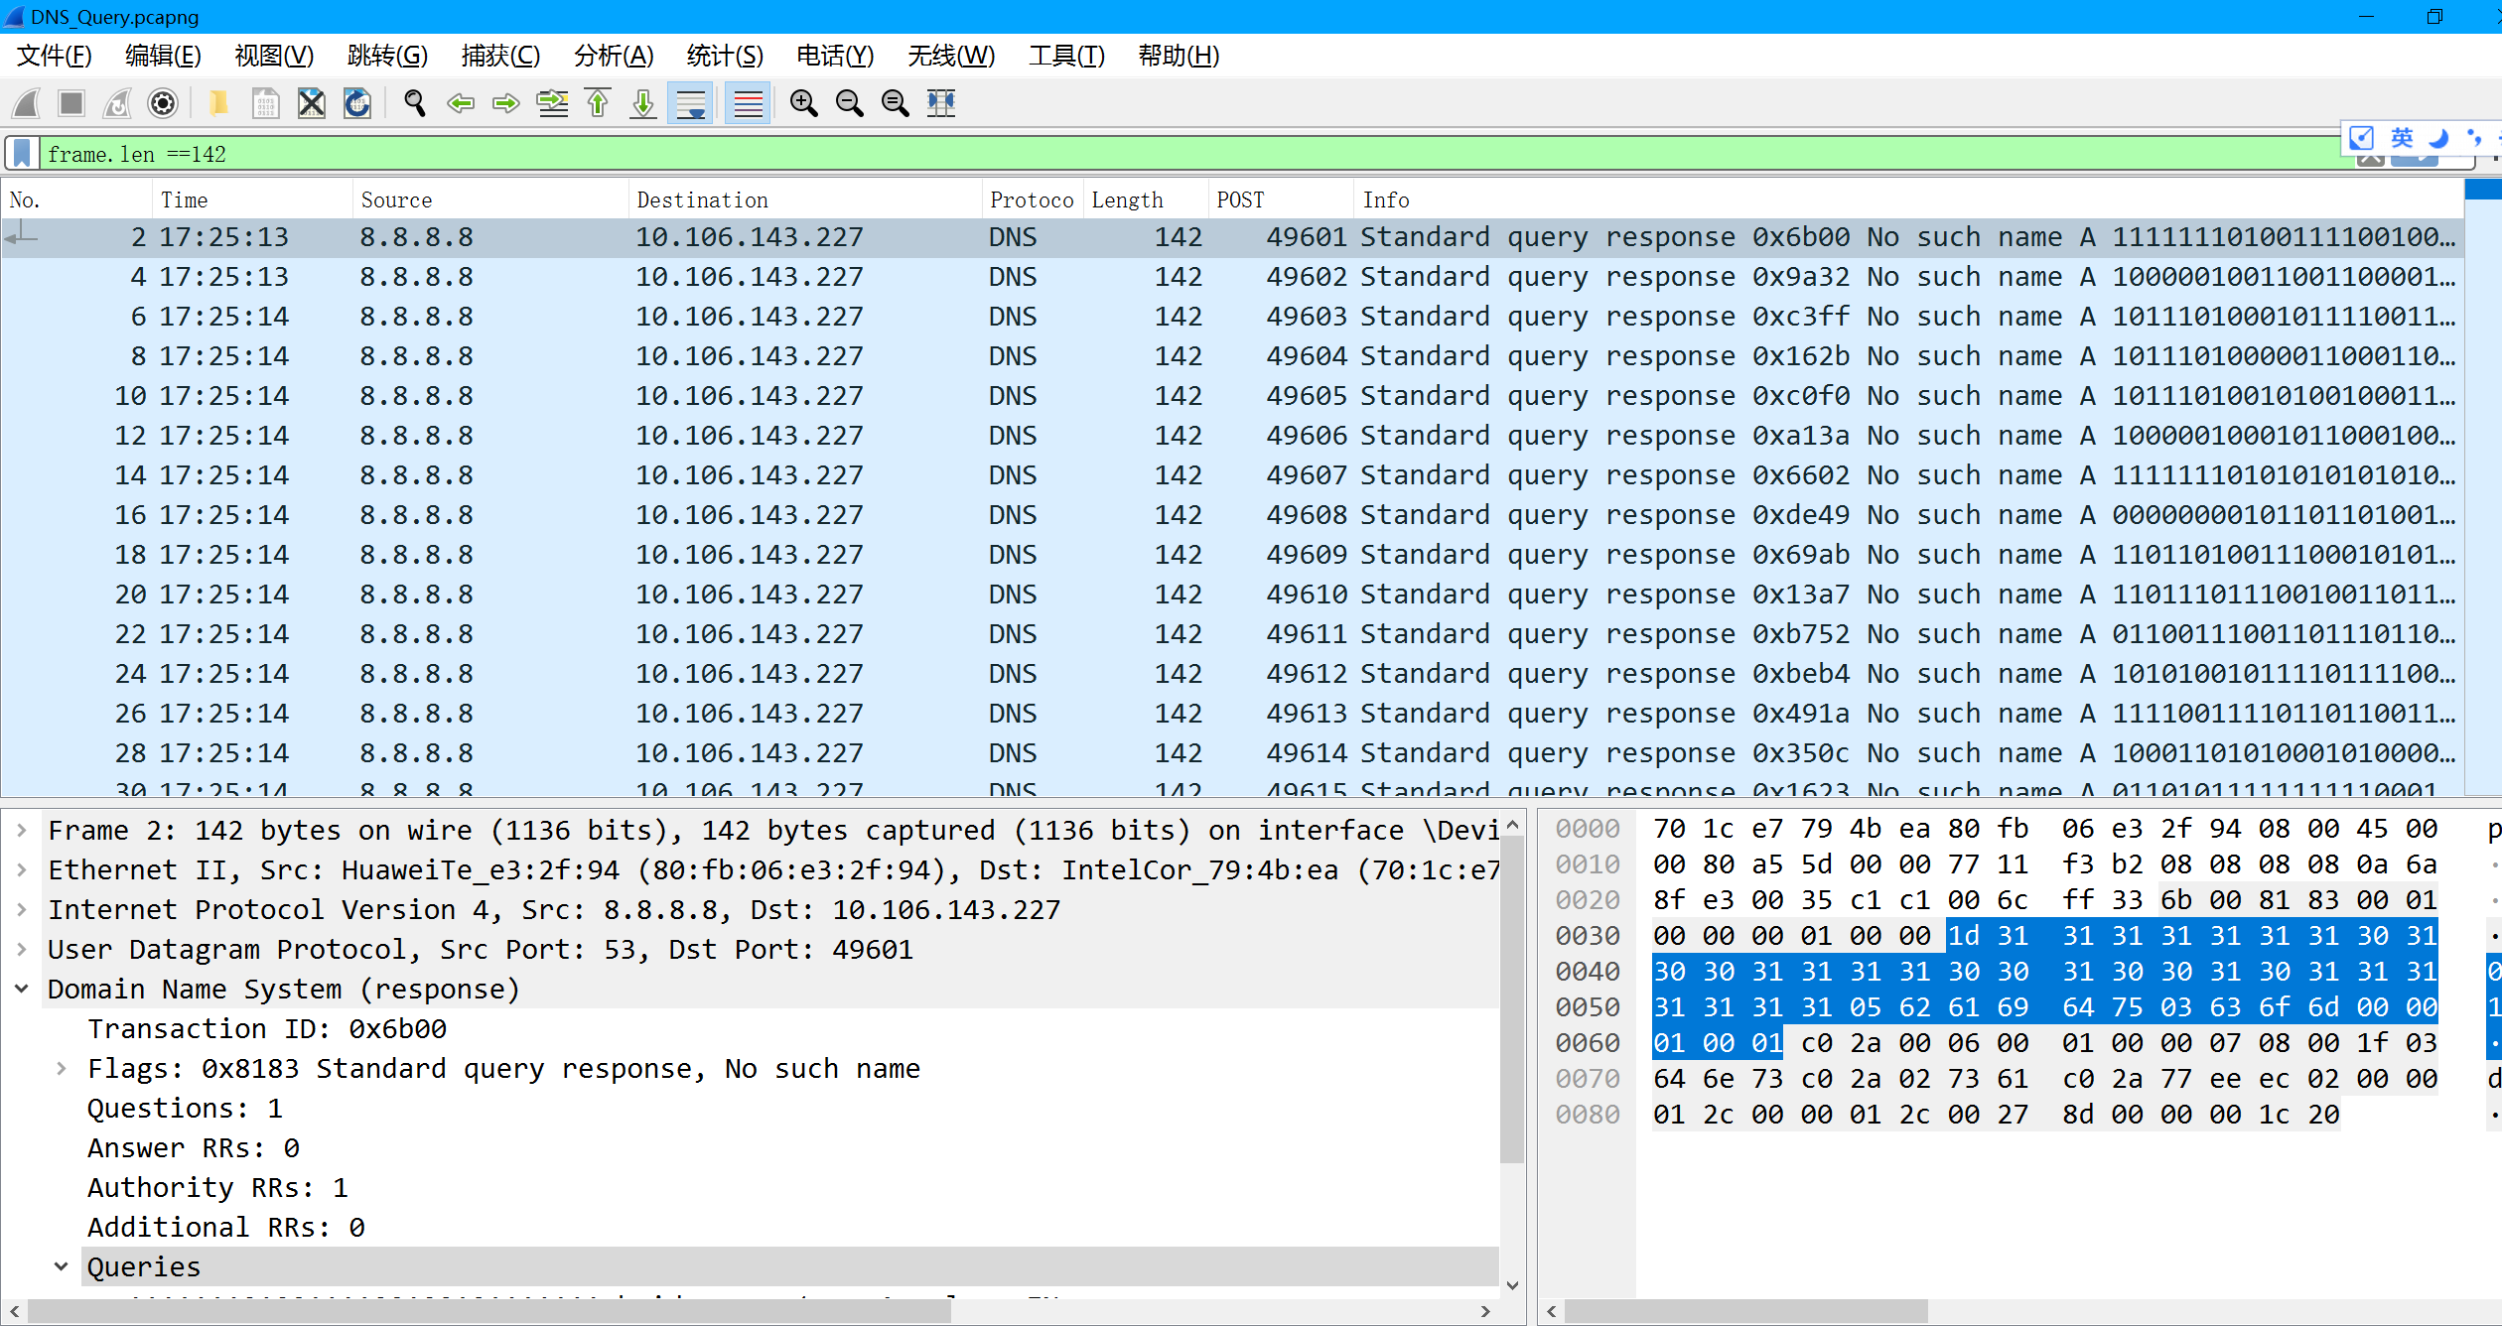Expand the Ethernet II tree node
The height and width of the screenshot is (1326, 2502).
coord(22,870)
